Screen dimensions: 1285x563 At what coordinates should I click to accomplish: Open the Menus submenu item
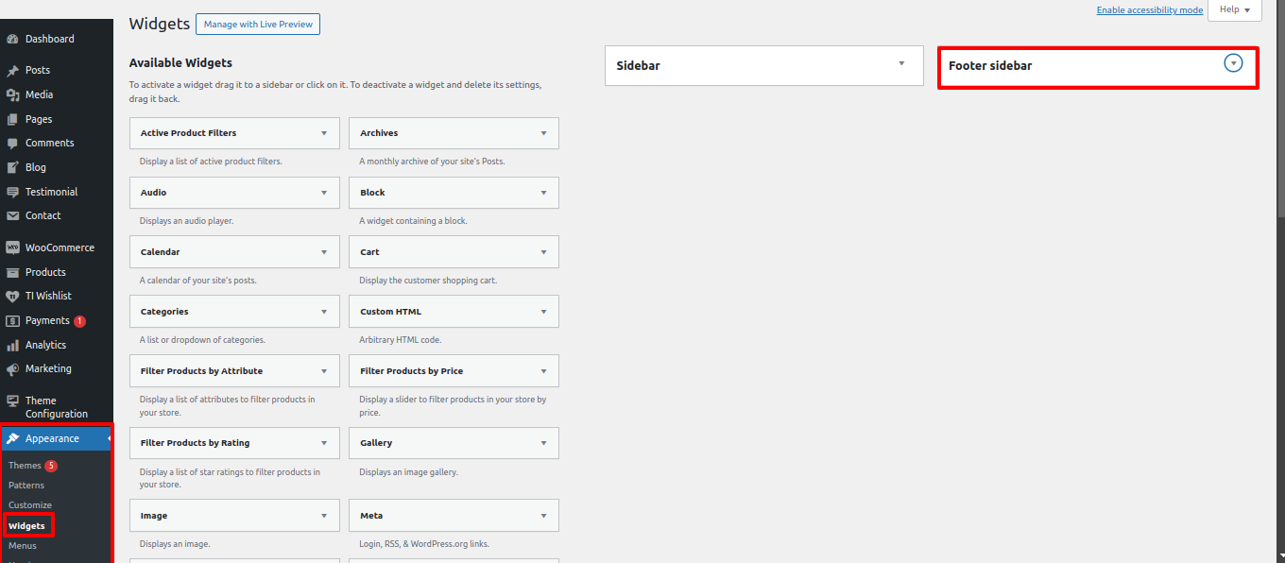(23, 546)
